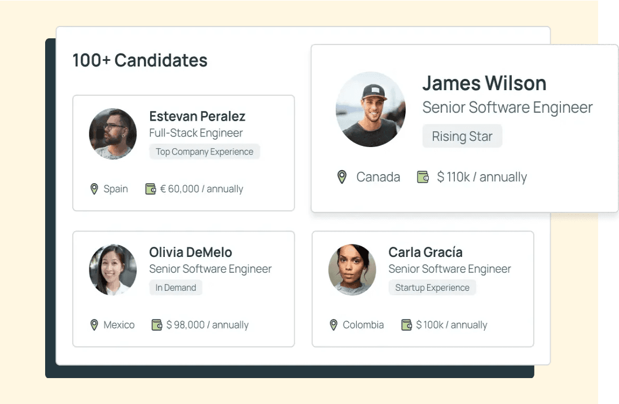Image resolution: width=619 pixels, height=404 pixels.
Task: Open the James Wilson name link
Action: tap(484, 83)
